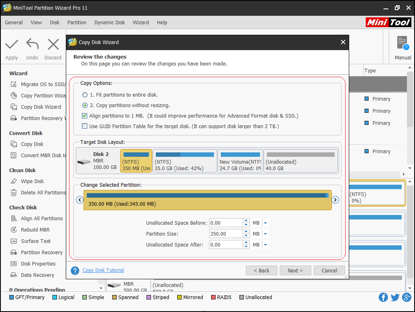Launch Migrate OS to SSD wizard icon

pyautogui.click(x=13, y=84)
